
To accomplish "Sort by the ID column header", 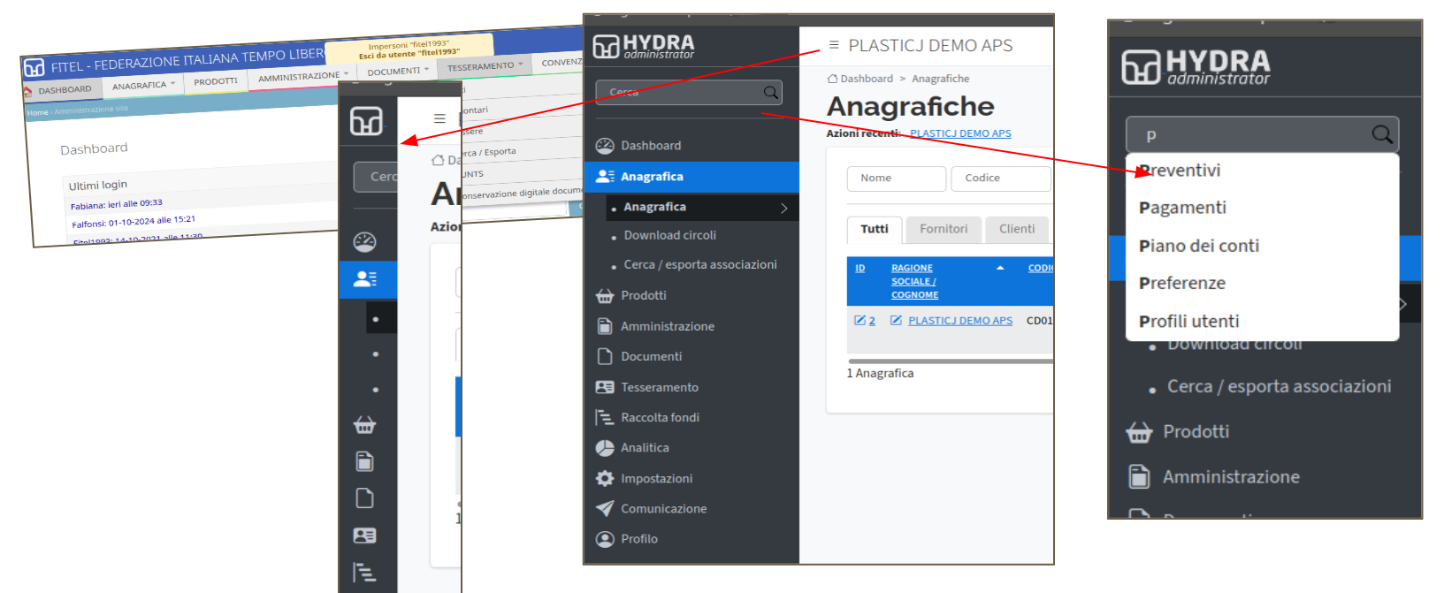I will [860, 268].
